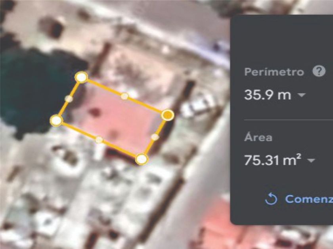Open the help icon beside Perímetro

(319, 71)
